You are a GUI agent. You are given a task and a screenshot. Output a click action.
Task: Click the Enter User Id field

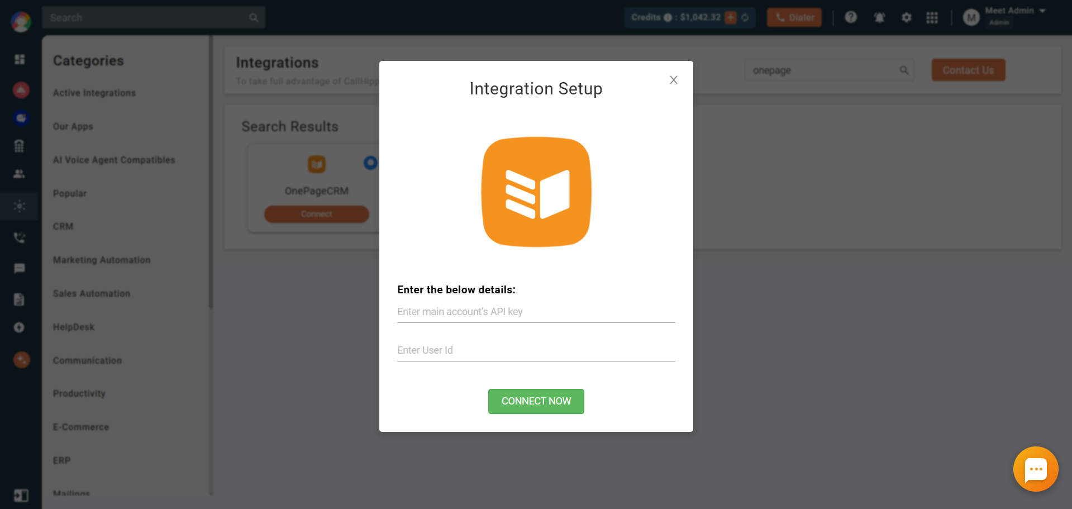coord(536,350)
